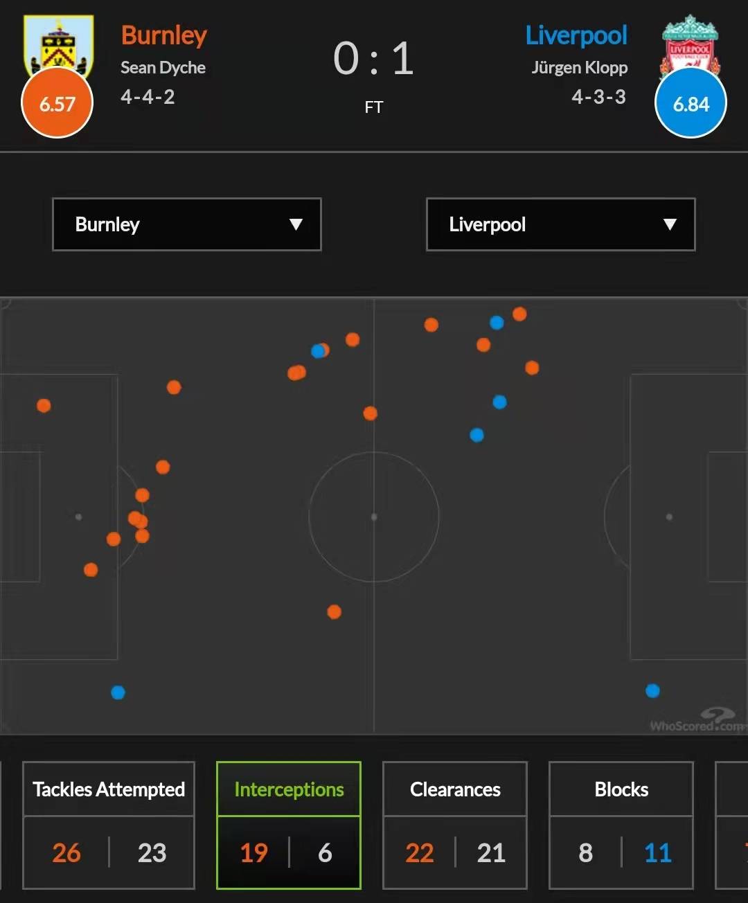Open the Blocks stat tab

click(621, 789)
